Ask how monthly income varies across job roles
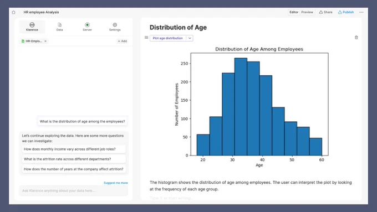377x212 pixels. click(x=74, y=149)
